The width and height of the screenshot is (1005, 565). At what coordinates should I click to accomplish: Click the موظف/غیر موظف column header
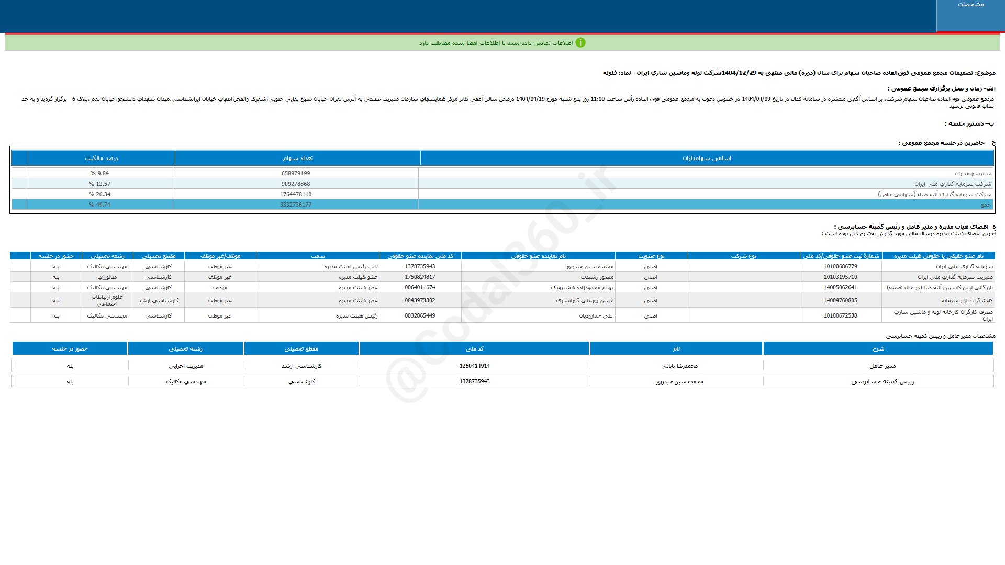tap(220, 256)
